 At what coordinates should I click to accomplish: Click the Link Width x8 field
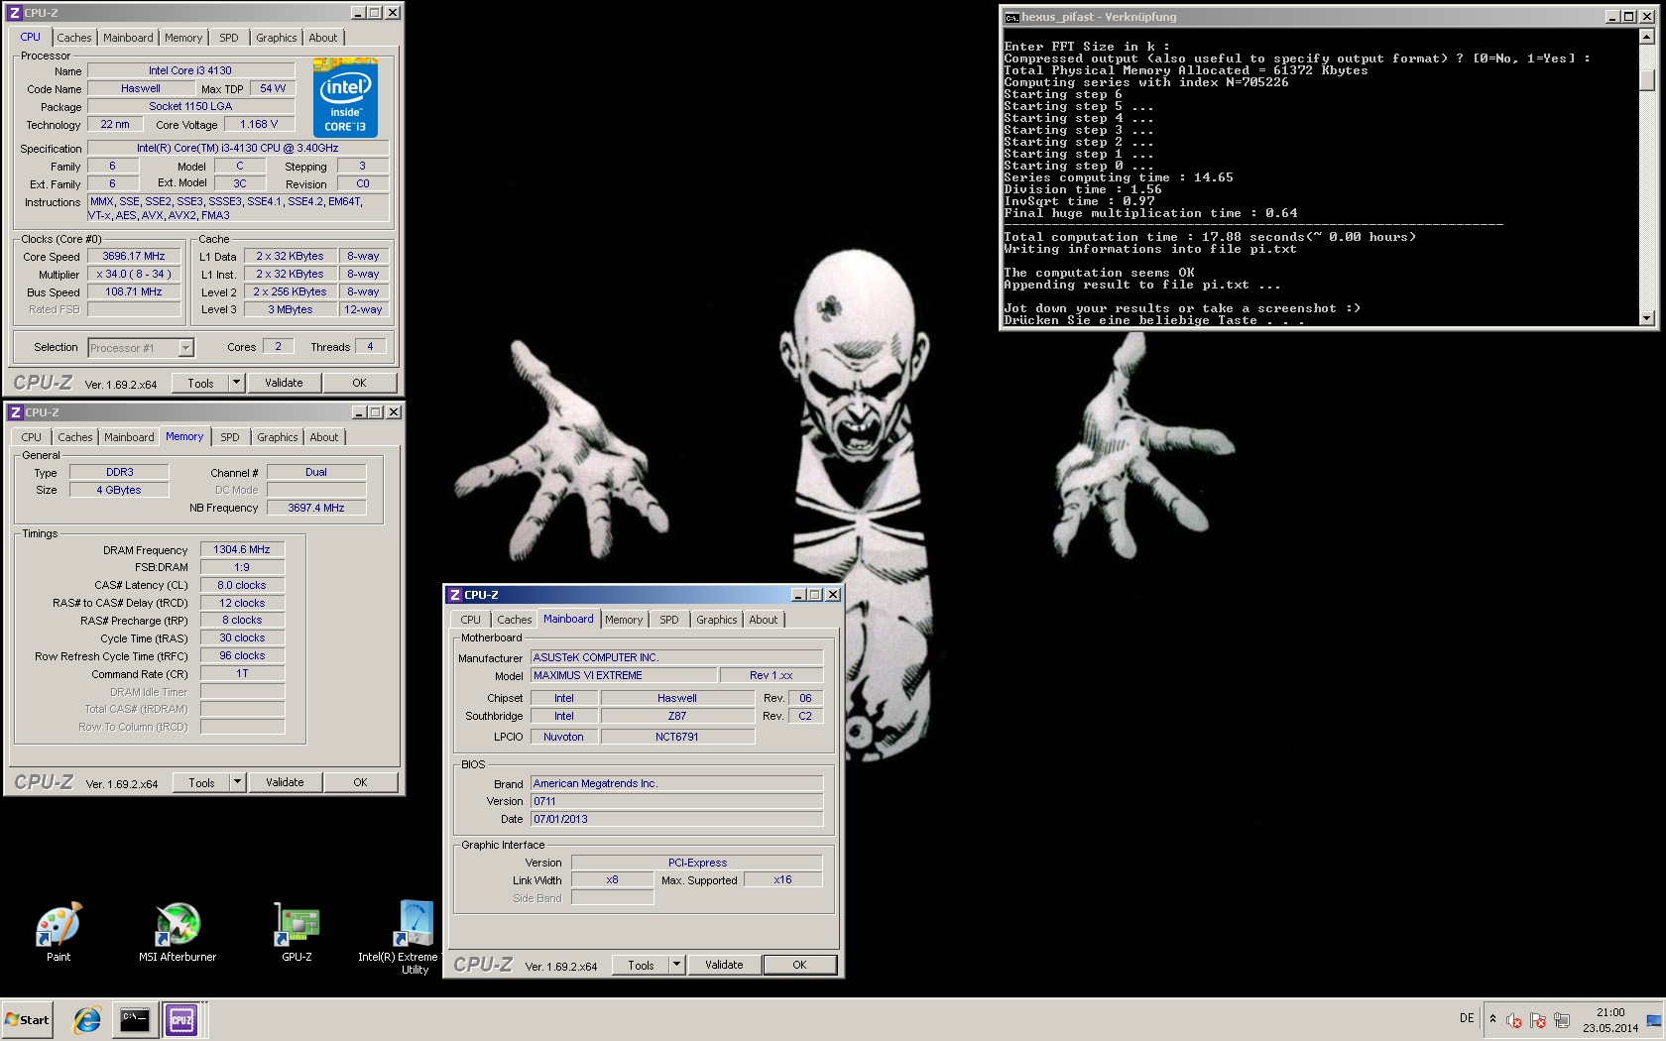coord(612,879)
